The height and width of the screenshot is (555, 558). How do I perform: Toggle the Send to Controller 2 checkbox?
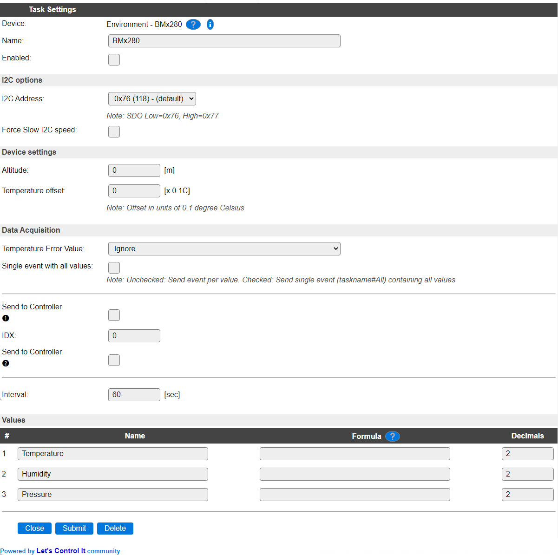(x=114, y=360)
